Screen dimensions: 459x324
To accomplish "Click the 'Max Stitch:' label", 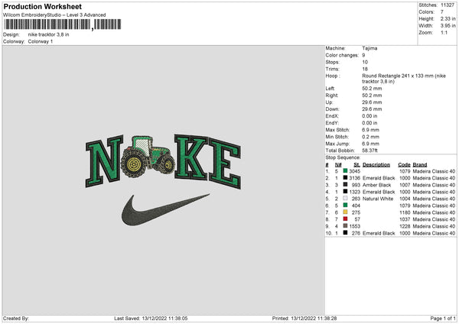I will [338, 130].
